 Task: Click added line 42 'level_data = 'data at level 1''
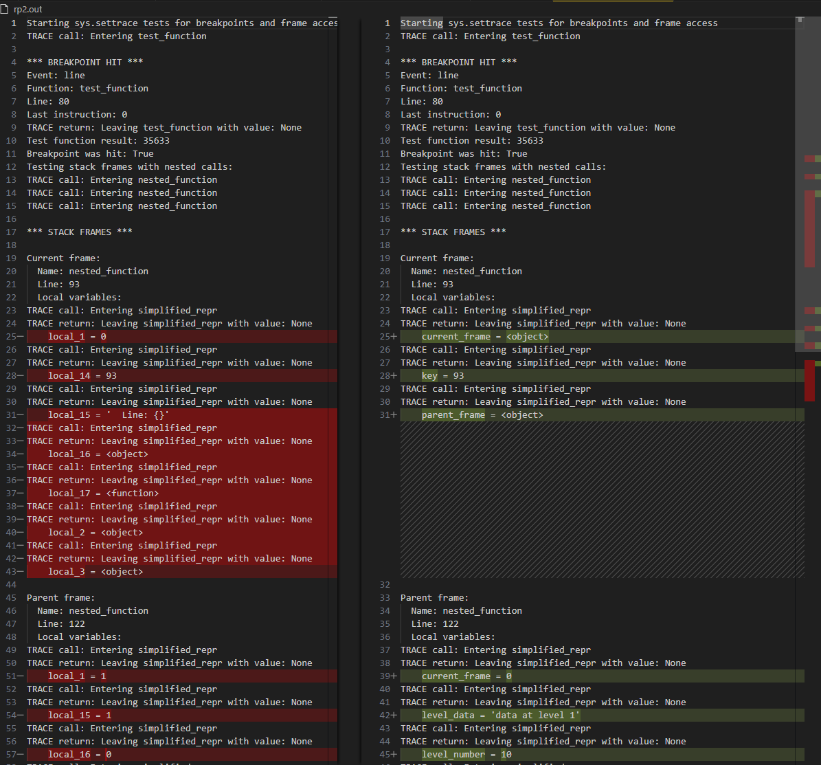pyautogui.click(x=602, y=716)
